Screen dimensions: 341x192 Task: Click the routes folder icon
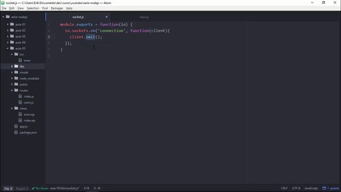pyautogui.click(x=17, y=90)
